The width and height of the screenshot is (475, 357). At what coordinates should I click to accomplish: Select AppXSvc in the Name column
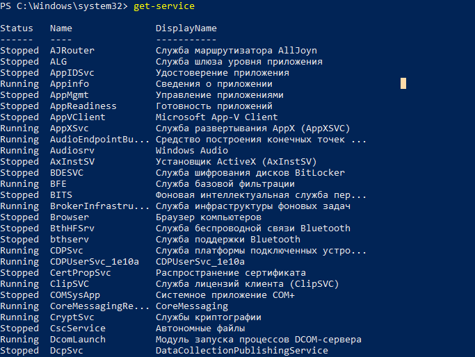(70, 128)
